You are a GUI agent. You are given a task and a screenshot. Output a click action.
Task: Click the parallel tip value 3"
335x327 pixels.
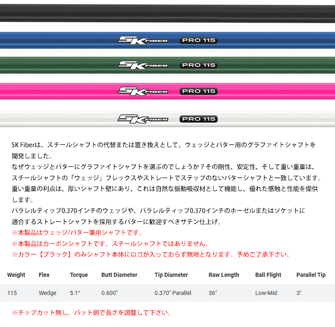pyautogui.click(x=299, y=293)
